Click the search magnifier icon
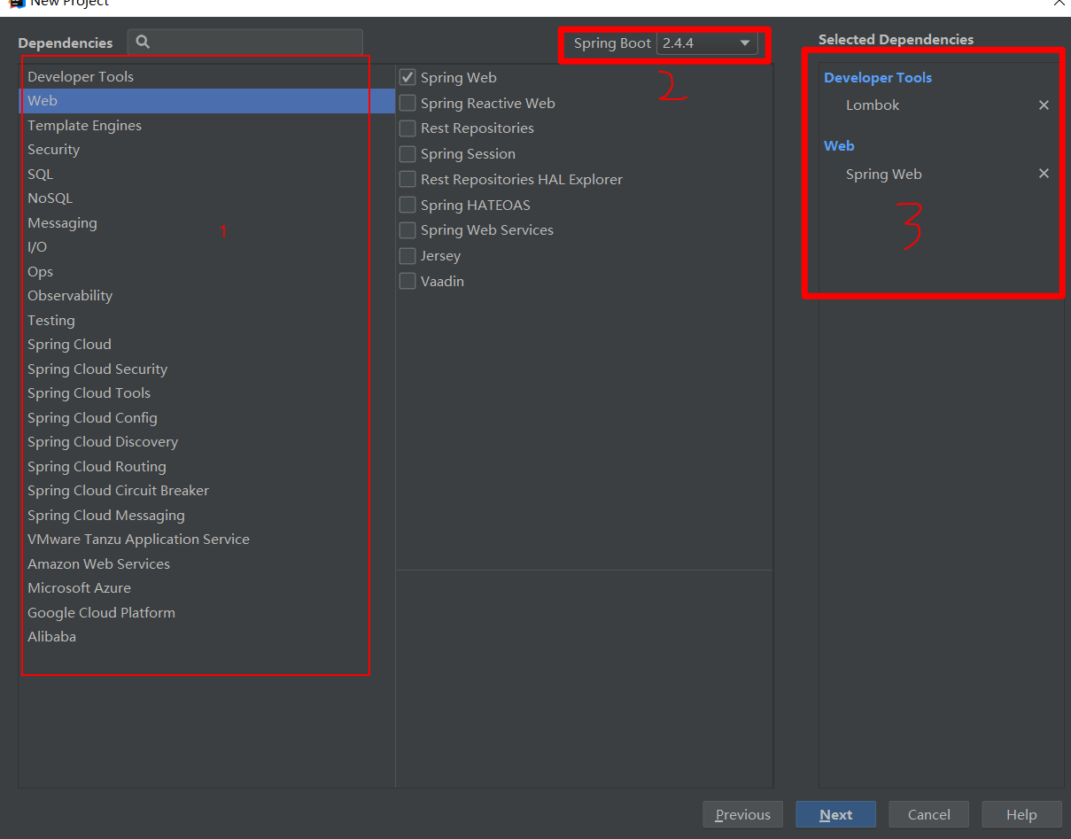Viewport: 1071px width, 839px height. (143, 42)
